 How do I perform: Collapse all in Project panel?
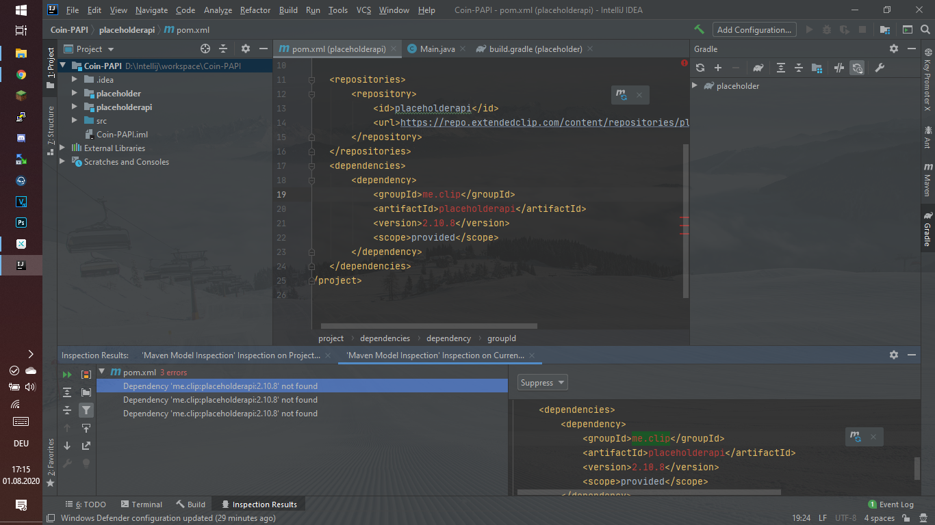click(x=223, y=49)
